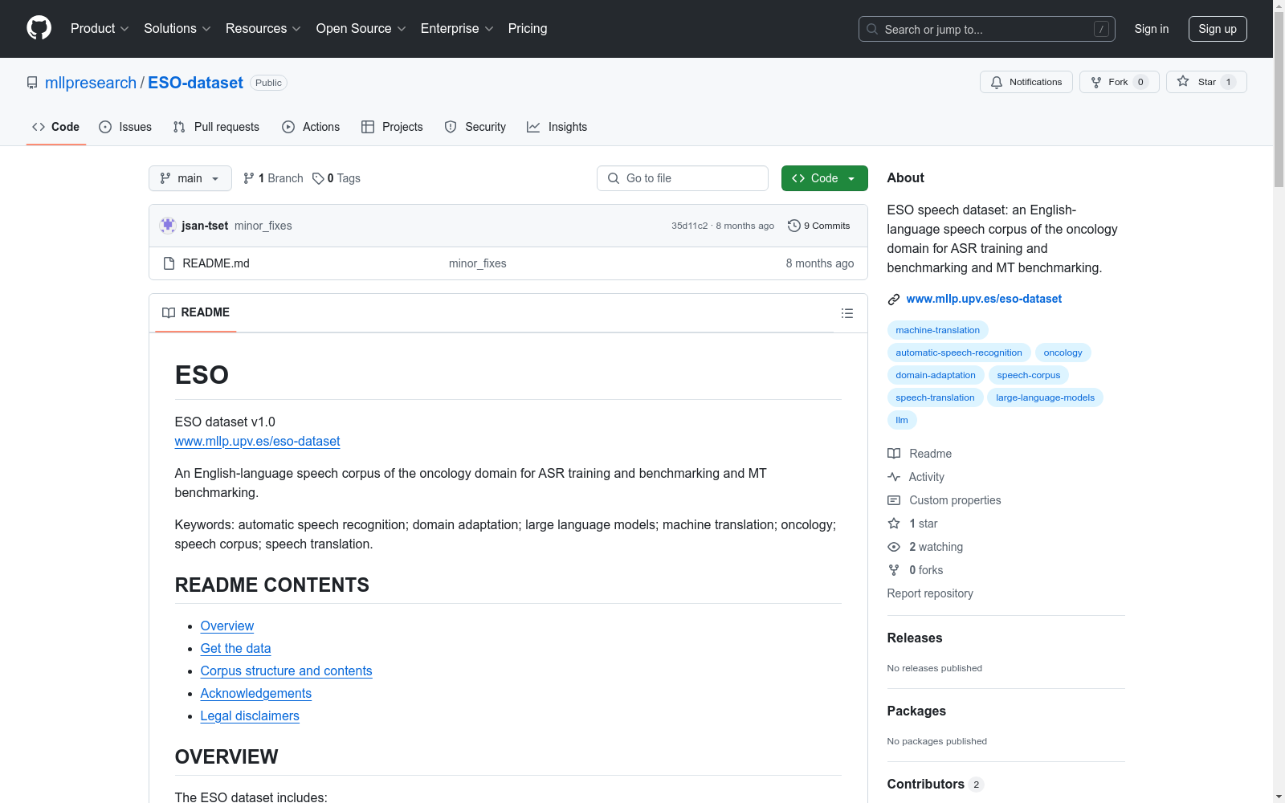Click the Custom properties icon

pyautogui.click(x=894, y=500)
